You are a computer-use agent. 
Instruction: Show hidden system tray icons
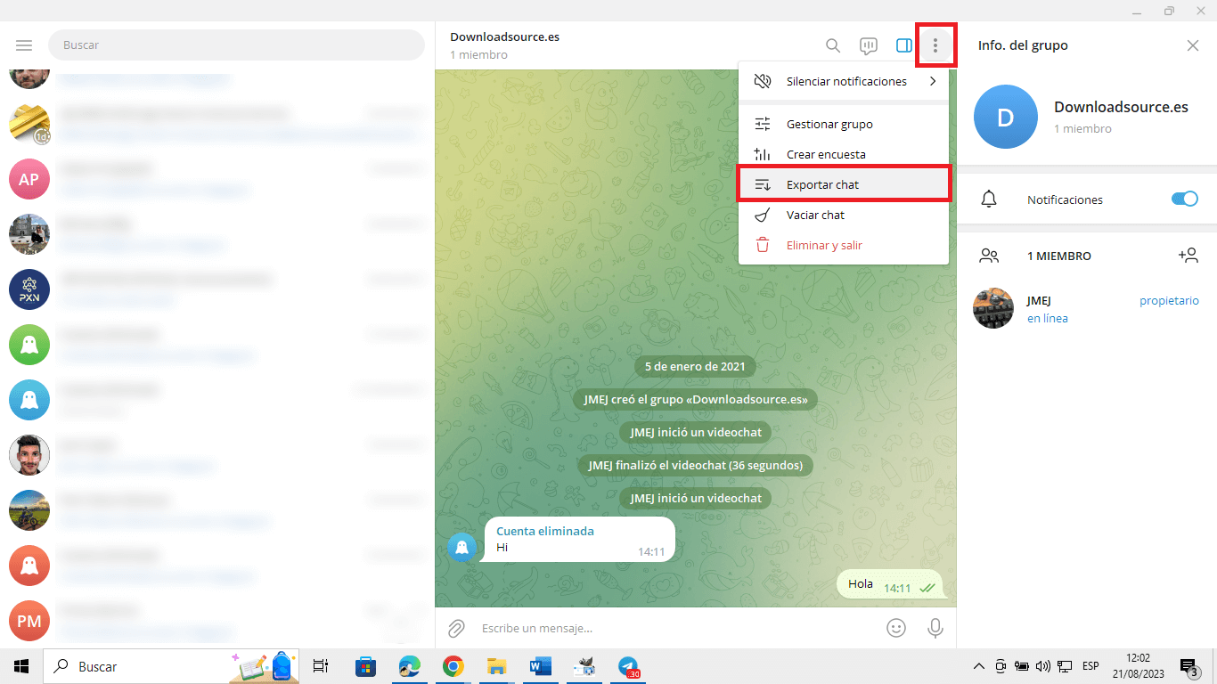coord(978,666)
